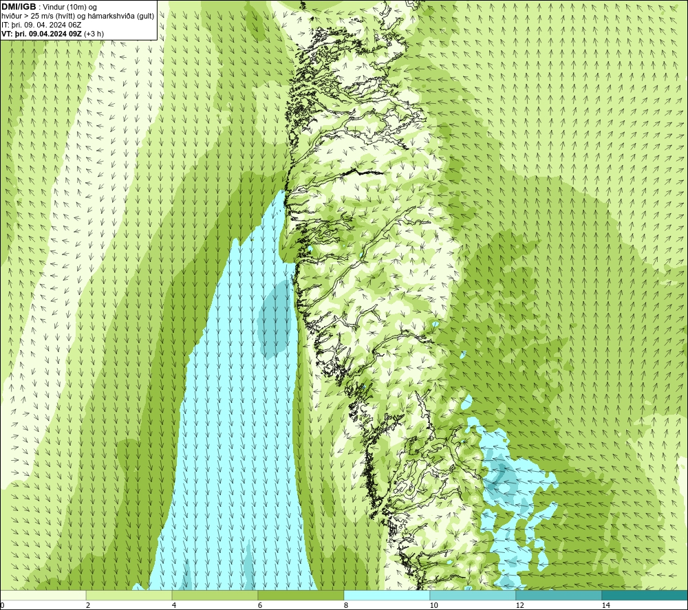This screenshot has height=610, width=688.
Task: Click the 6-8 m/s darker green color band
Action: click(301, 595)
